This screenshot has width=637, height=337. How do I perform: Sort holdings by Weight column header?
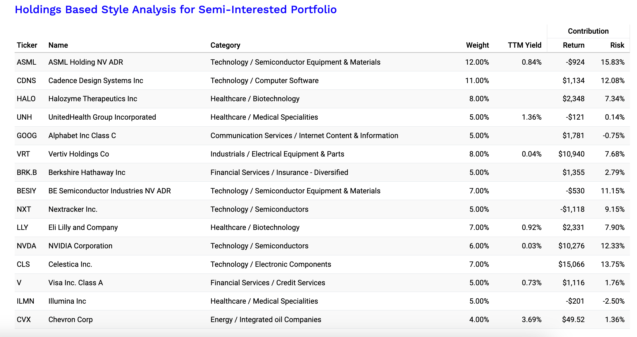pyautogui.click(x=477, y=45)
